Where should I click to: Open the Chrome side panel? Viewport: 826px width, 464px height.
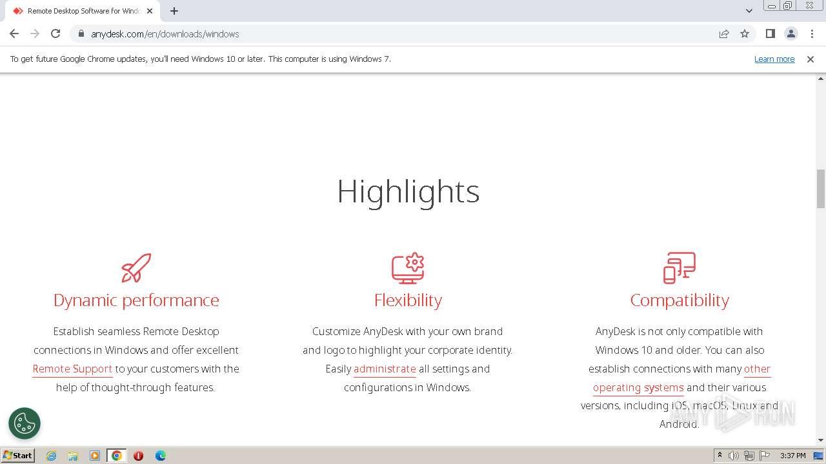[770, 34]
